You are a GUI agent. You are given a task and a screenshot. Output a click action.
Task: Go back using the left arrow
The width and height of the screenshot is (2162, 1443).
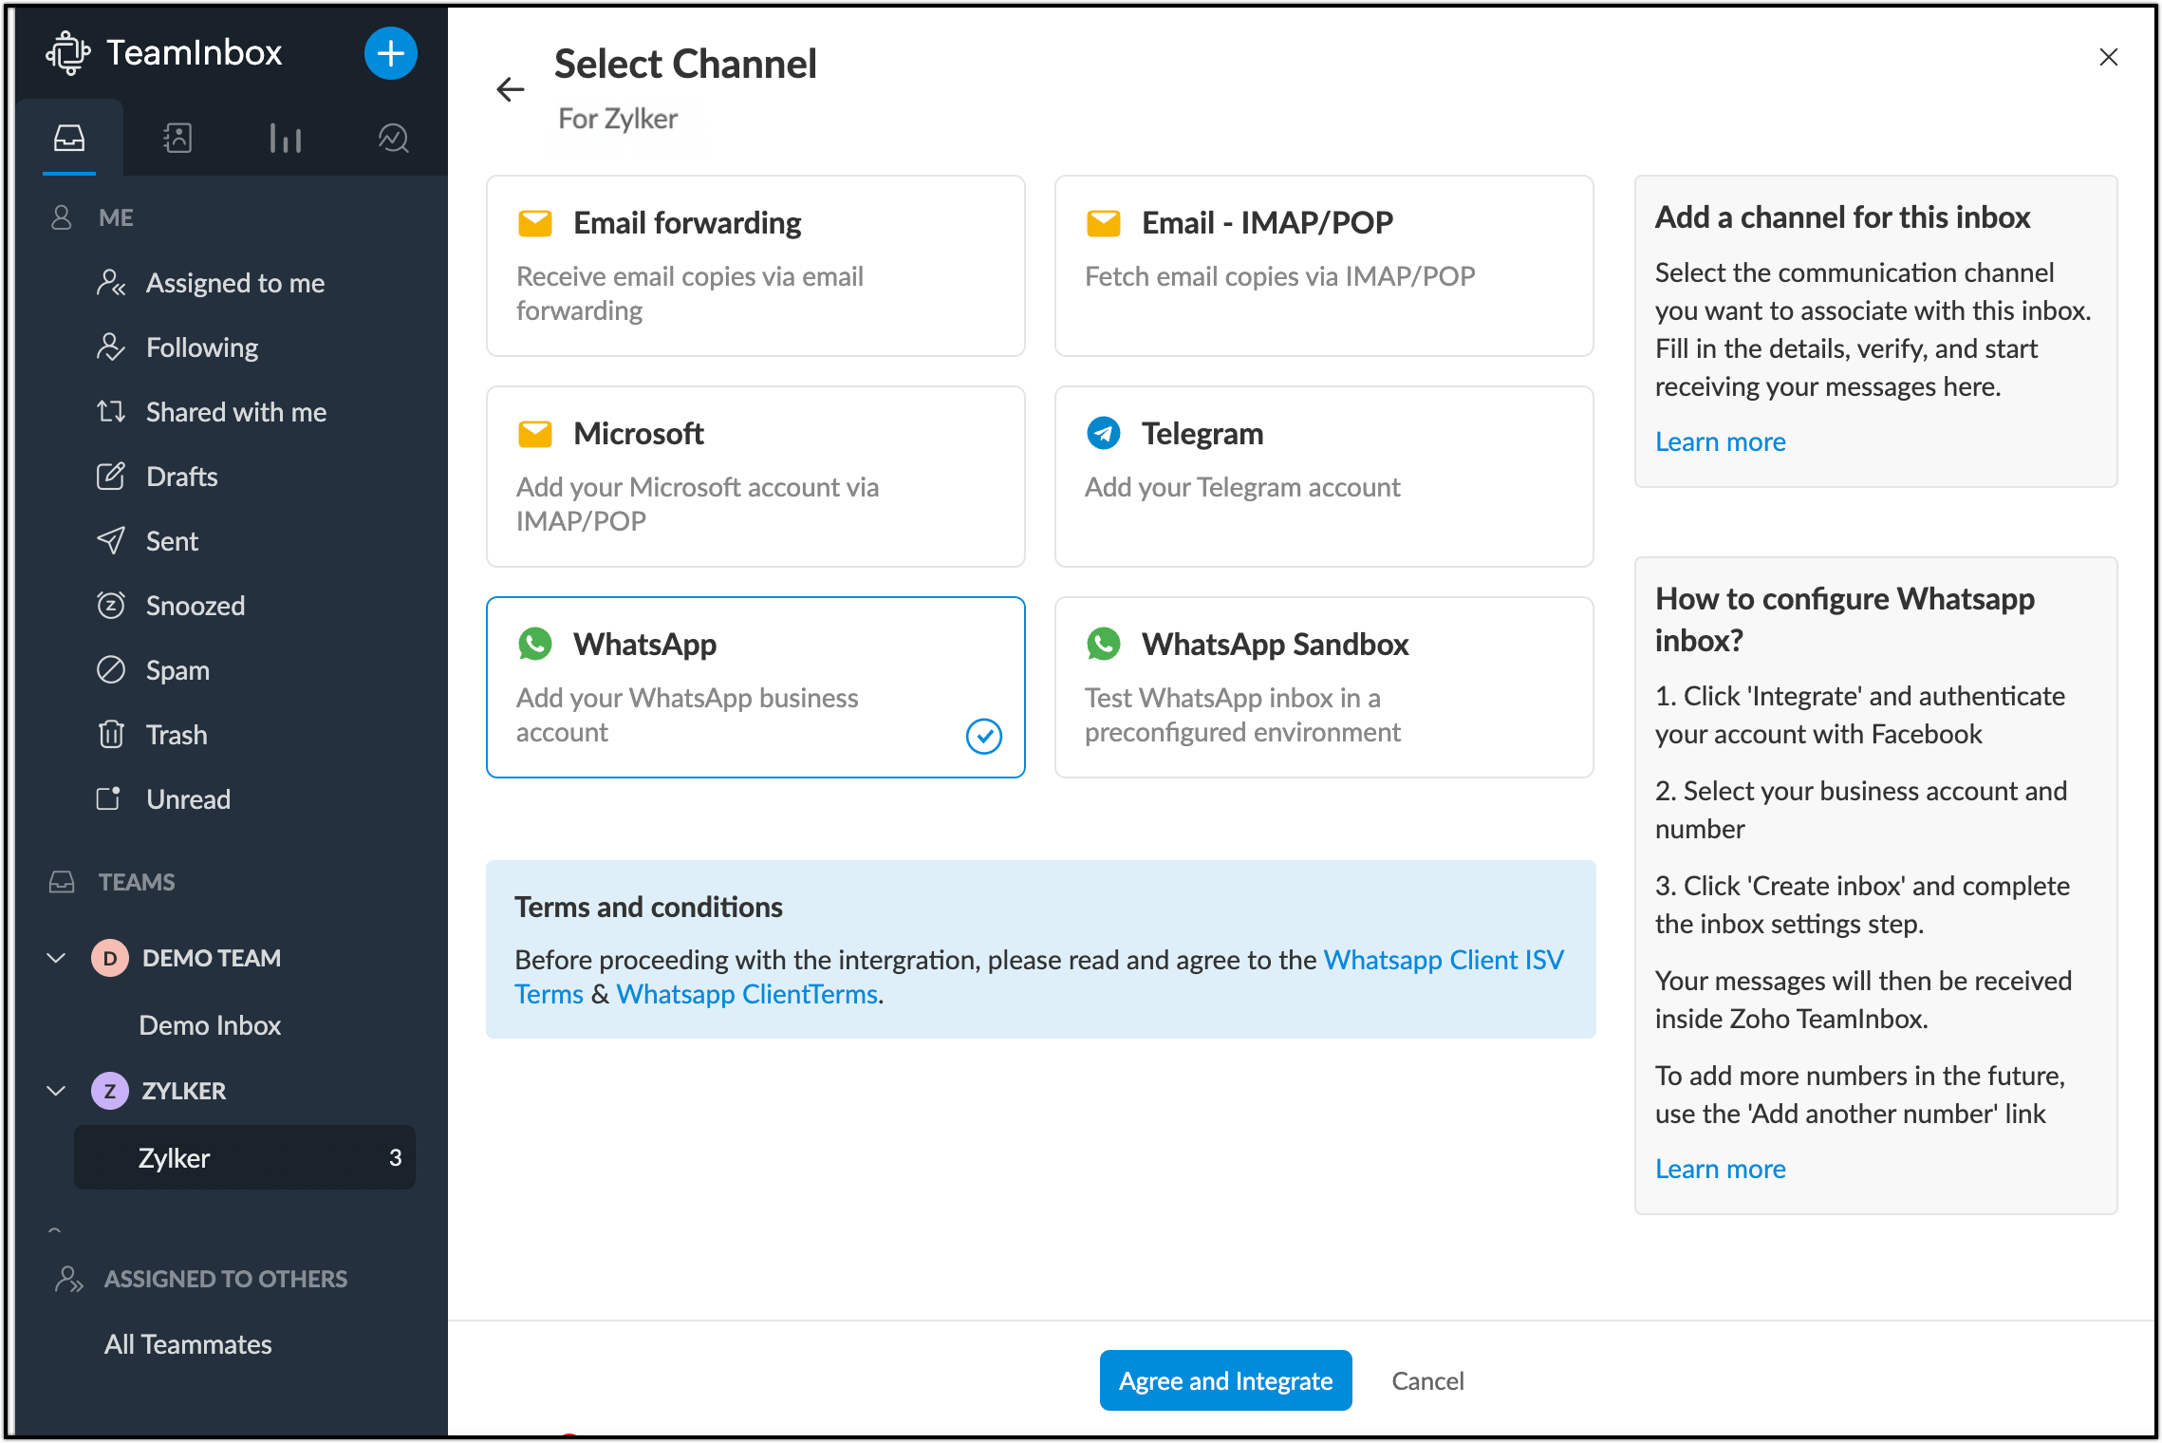pos(511,89)
